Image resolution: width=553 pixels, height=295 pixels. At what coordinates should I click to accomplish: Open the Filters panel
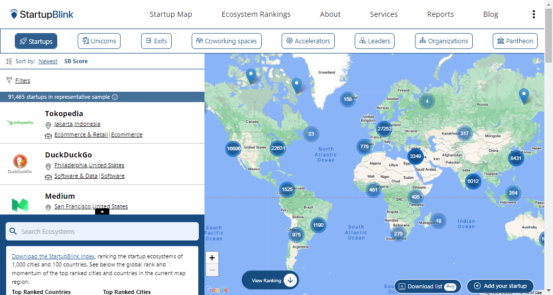[x=22, y=81]
